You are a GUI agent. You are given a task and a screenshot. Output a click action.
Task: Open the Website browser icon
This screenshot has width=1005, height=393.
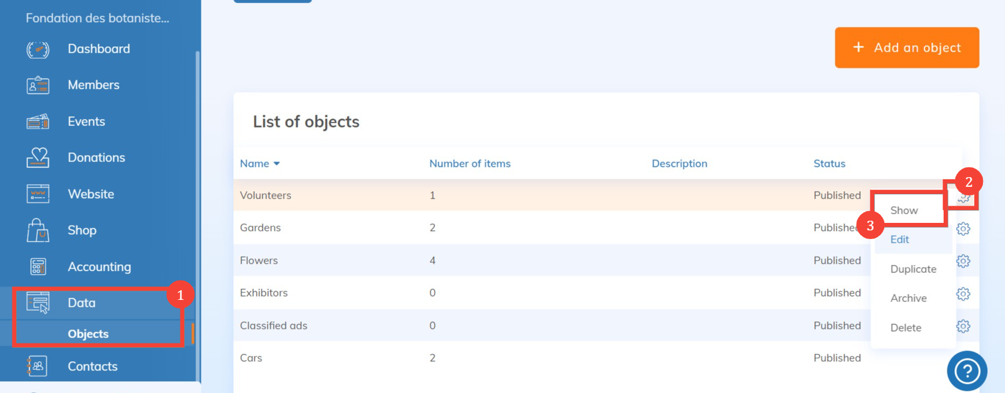pos(38,194)
